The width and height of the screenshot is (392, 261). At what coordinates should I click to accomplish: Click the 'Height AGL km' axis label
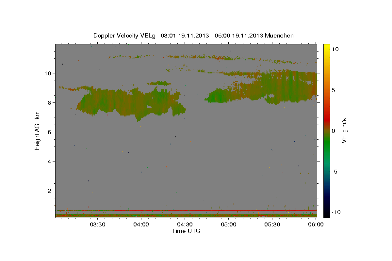(38, 130)
